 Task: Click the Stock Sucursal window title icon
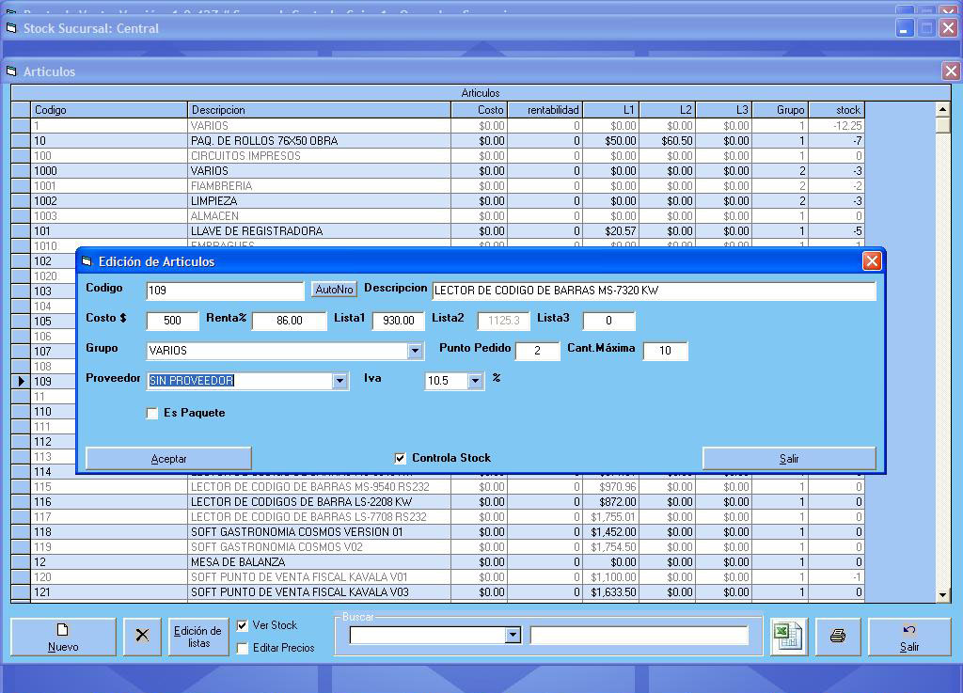point(11,28)
